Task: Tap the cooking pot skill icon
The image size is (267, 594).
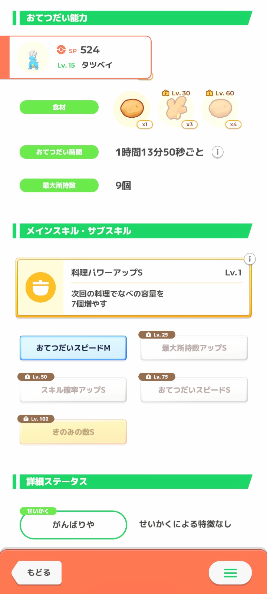Action: point(41,287)
